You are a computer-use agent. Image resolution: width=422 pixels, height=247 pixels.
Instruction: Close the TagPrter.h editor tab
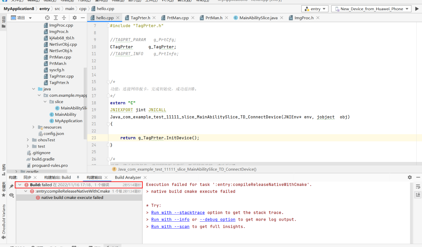point(154,18)
